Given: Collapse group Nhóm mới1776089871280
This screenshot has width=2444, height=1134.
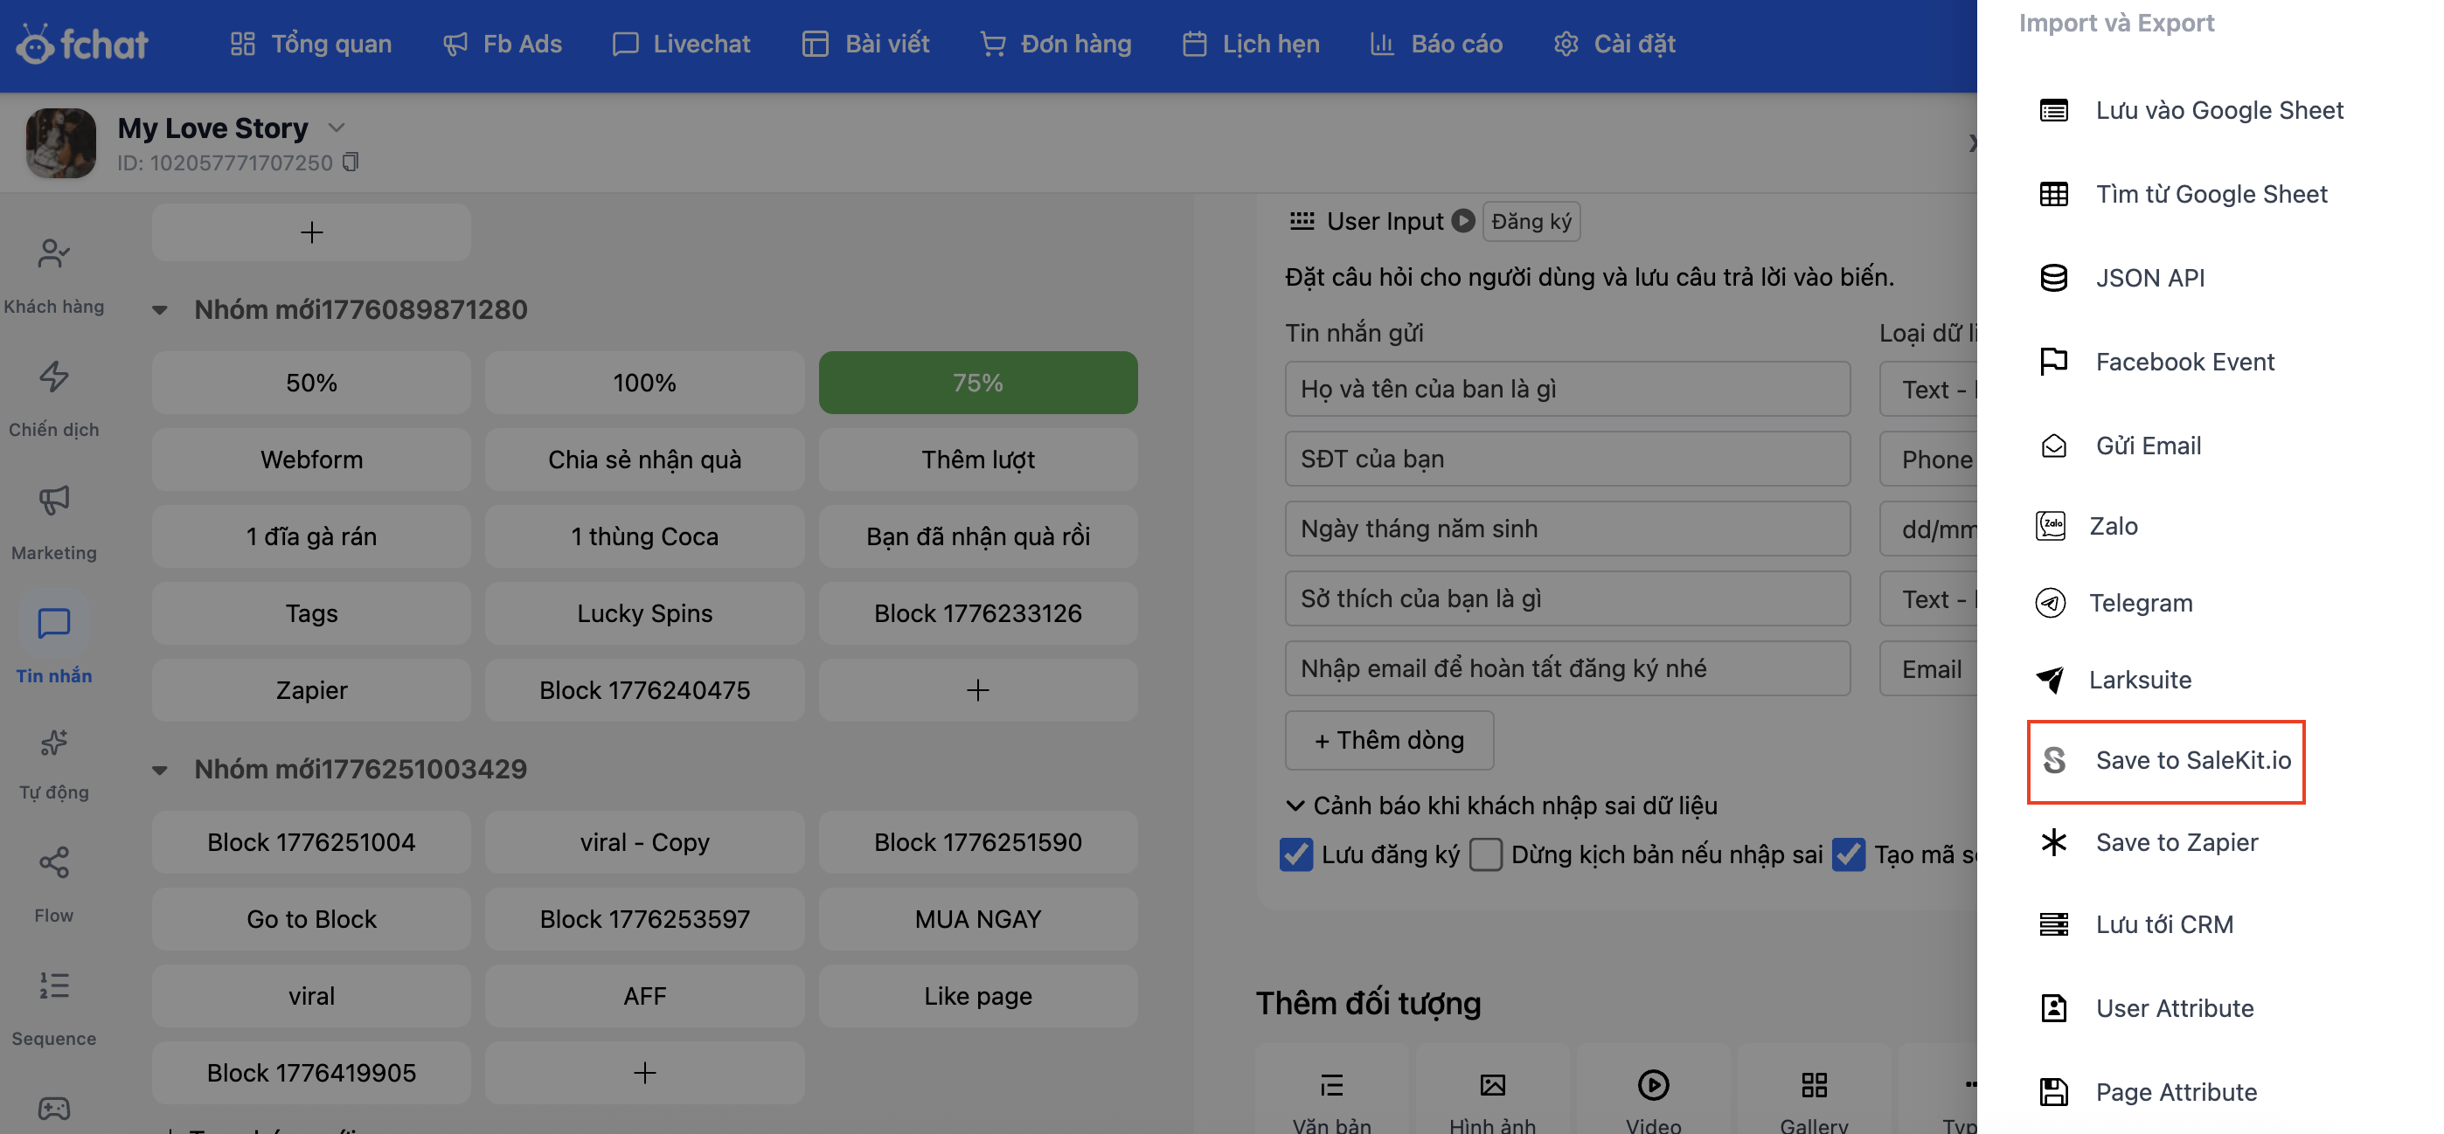Looking at the screenshot, I should click(x=159, y=310).
